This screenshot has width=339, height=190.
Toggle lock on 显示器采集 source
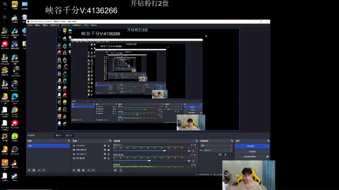(x=108, y=158)
